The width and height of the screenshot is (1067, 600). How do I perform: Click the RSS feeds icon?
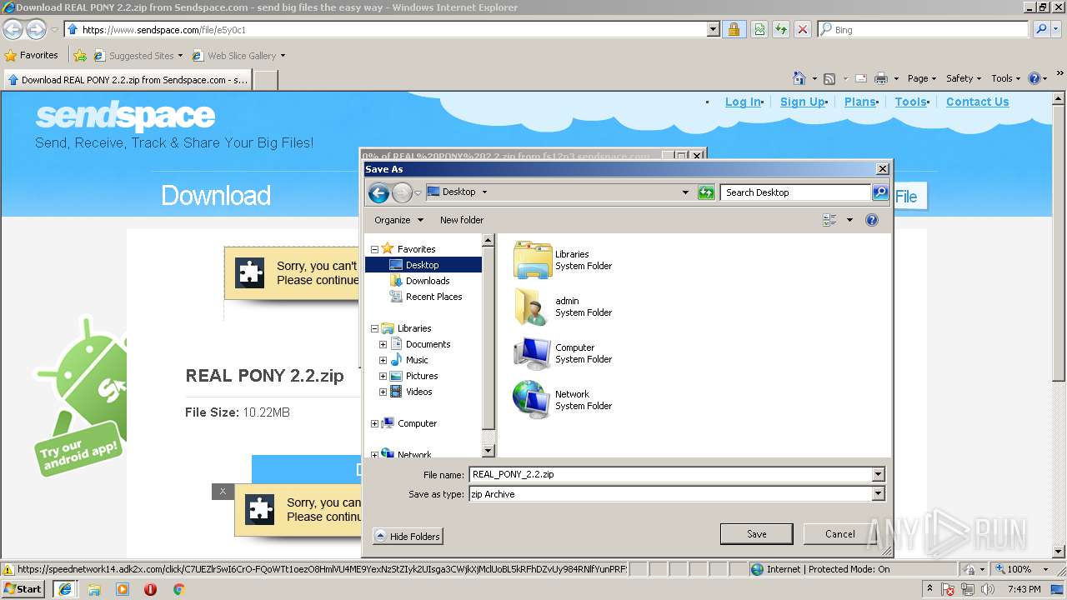(x=829, y=78)
